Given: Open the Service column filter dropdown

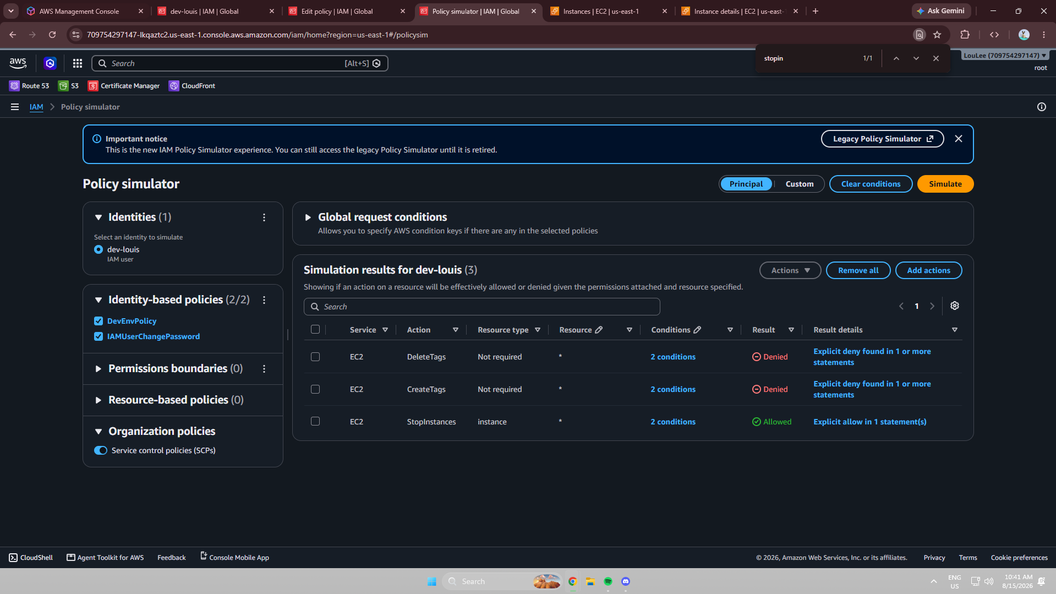Looking at the screenshot, I should click(385, 330).
